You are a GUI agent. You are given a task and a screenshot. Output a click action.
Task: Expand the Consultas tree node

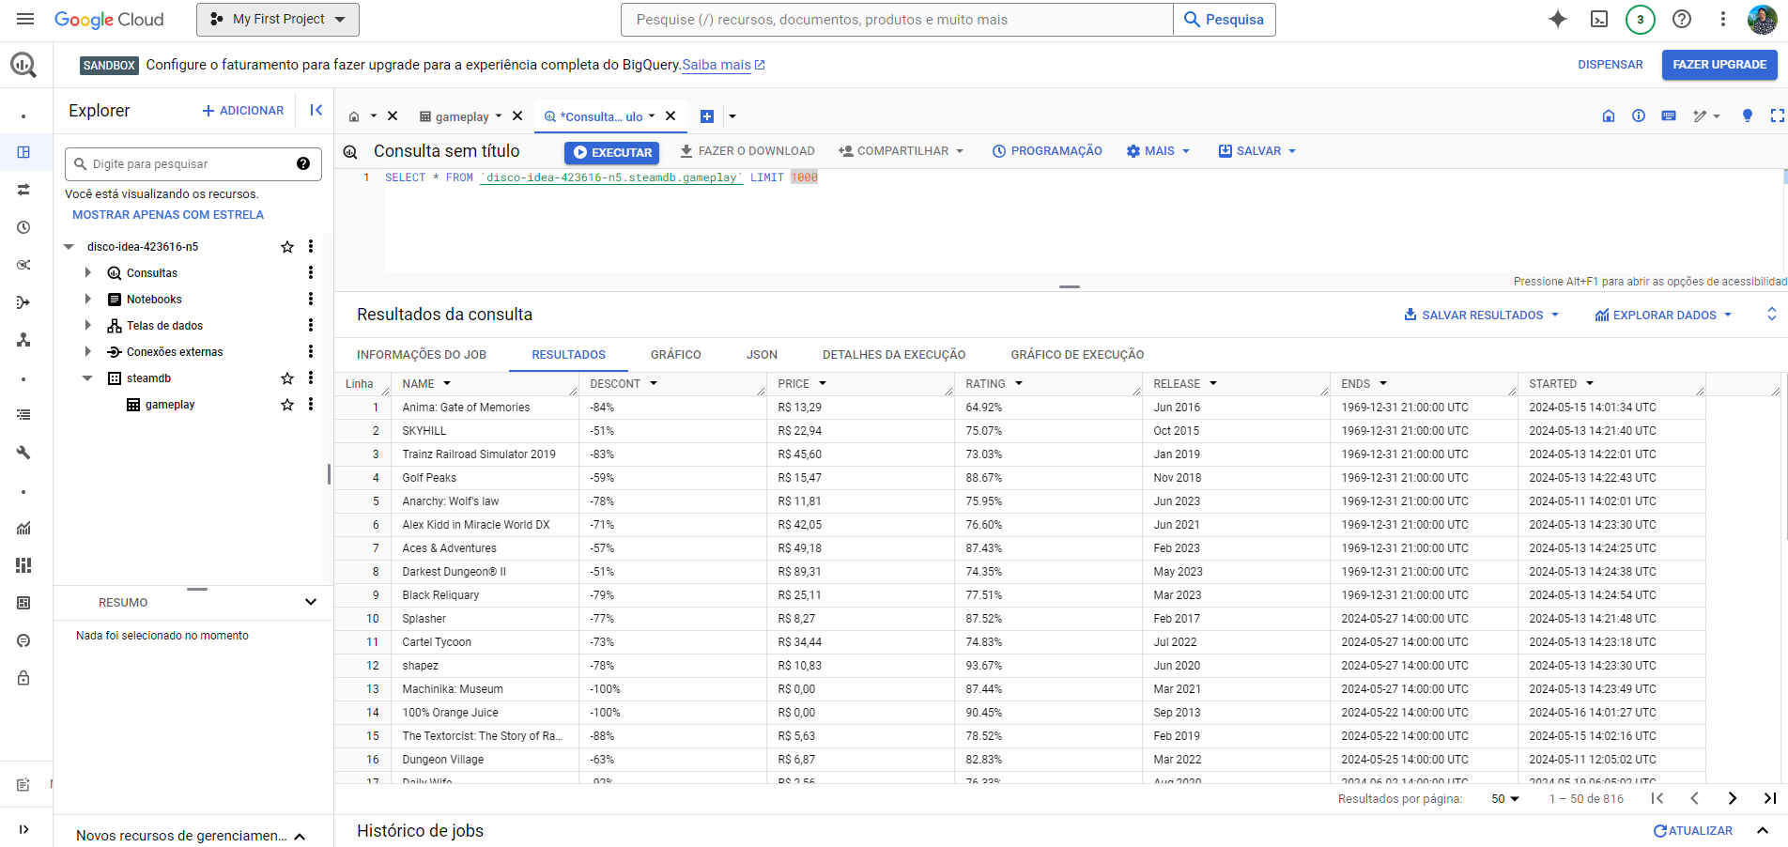pyautogui.click(x=88, y=273)
